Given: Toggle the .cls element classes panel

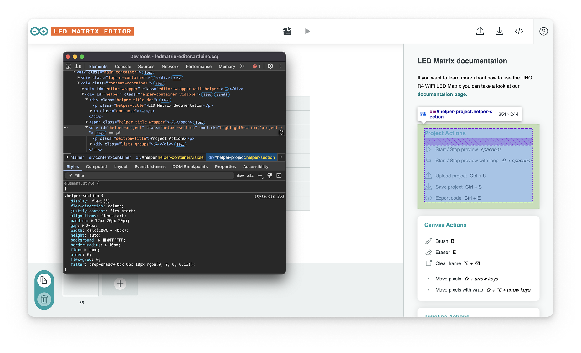Looking at the screenshot, I should [x=250, y=176].
